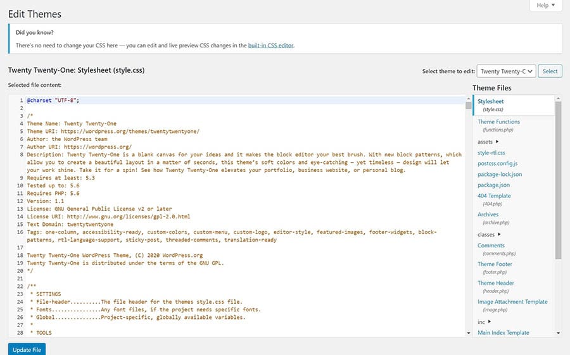Open the Stylesheet style.css file

coord(490,101)
